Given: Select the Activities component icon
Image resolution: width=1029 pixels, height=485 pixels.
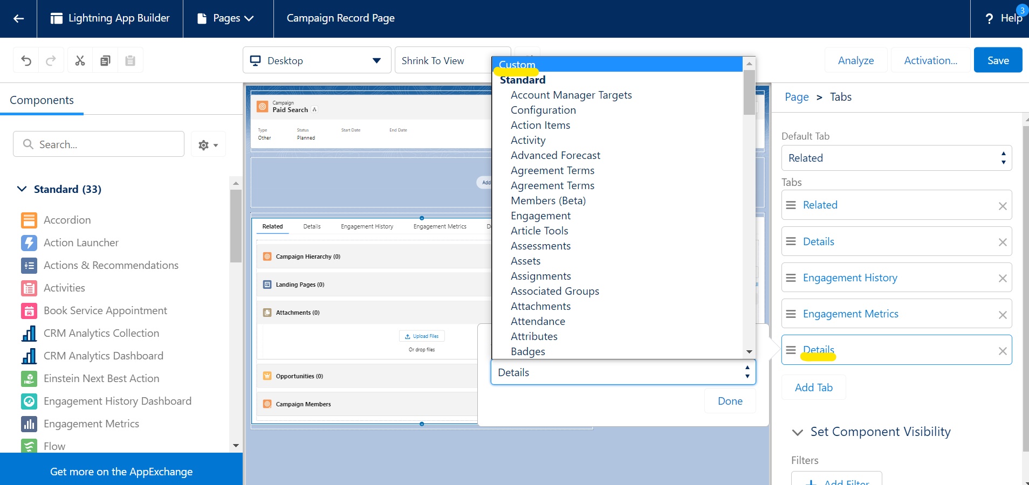Looking at the screenshot, I should (x=29, y=288).
